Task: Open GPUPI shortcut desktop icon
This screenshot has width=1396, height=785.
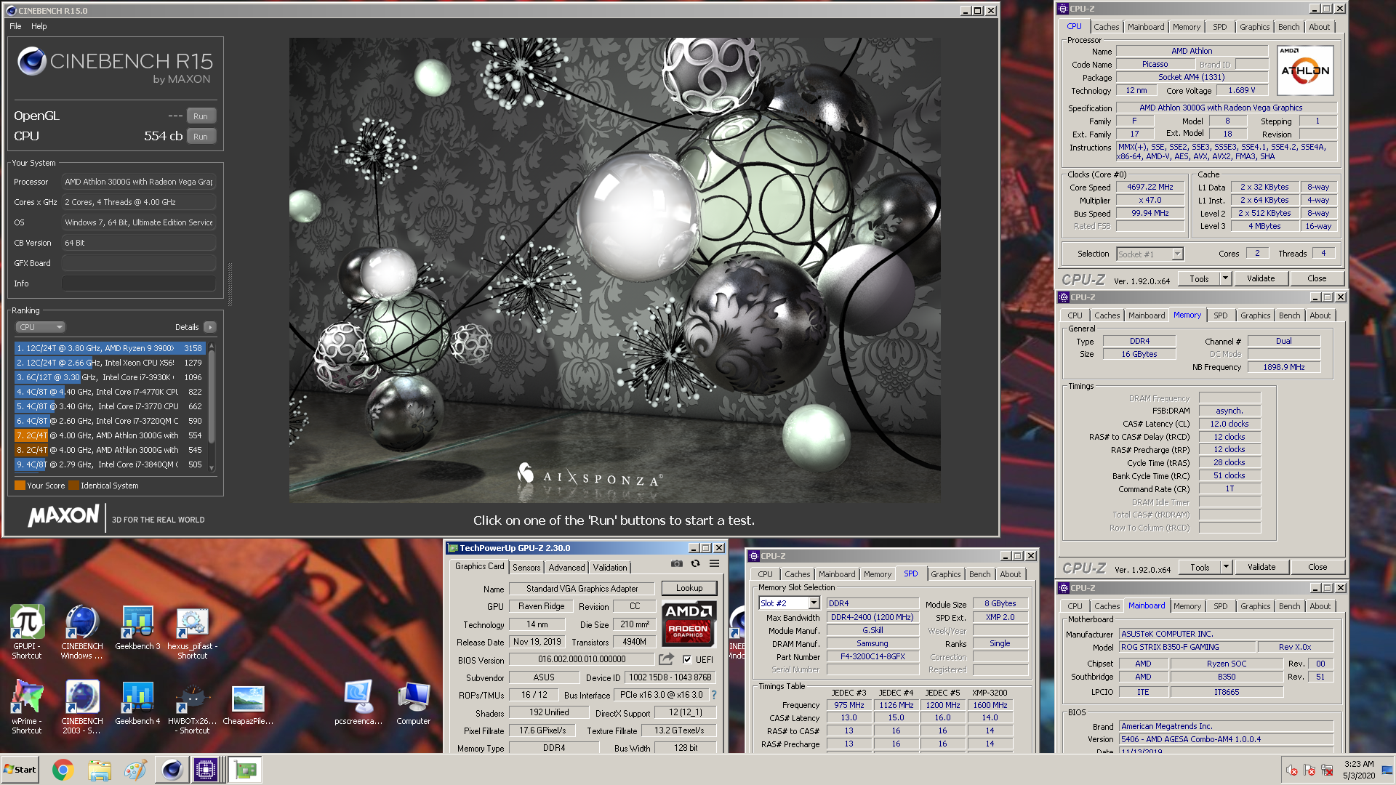Action: pos(27,632)
